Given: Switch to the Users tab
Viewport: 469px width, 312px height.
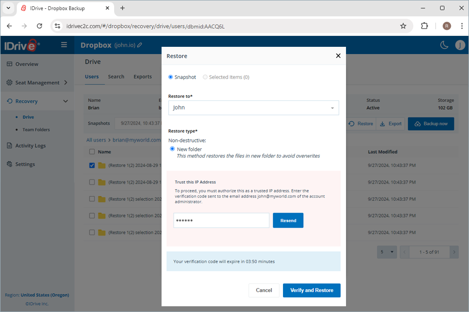Looking at the screenshot, I should click(x=92, y=77).
